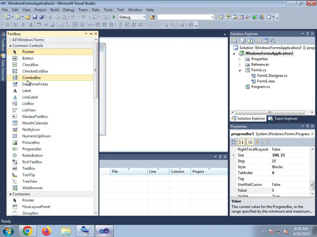Screen dimensions: 317x237
Task: Open the Debug menu
Action: tap(68, 10)
